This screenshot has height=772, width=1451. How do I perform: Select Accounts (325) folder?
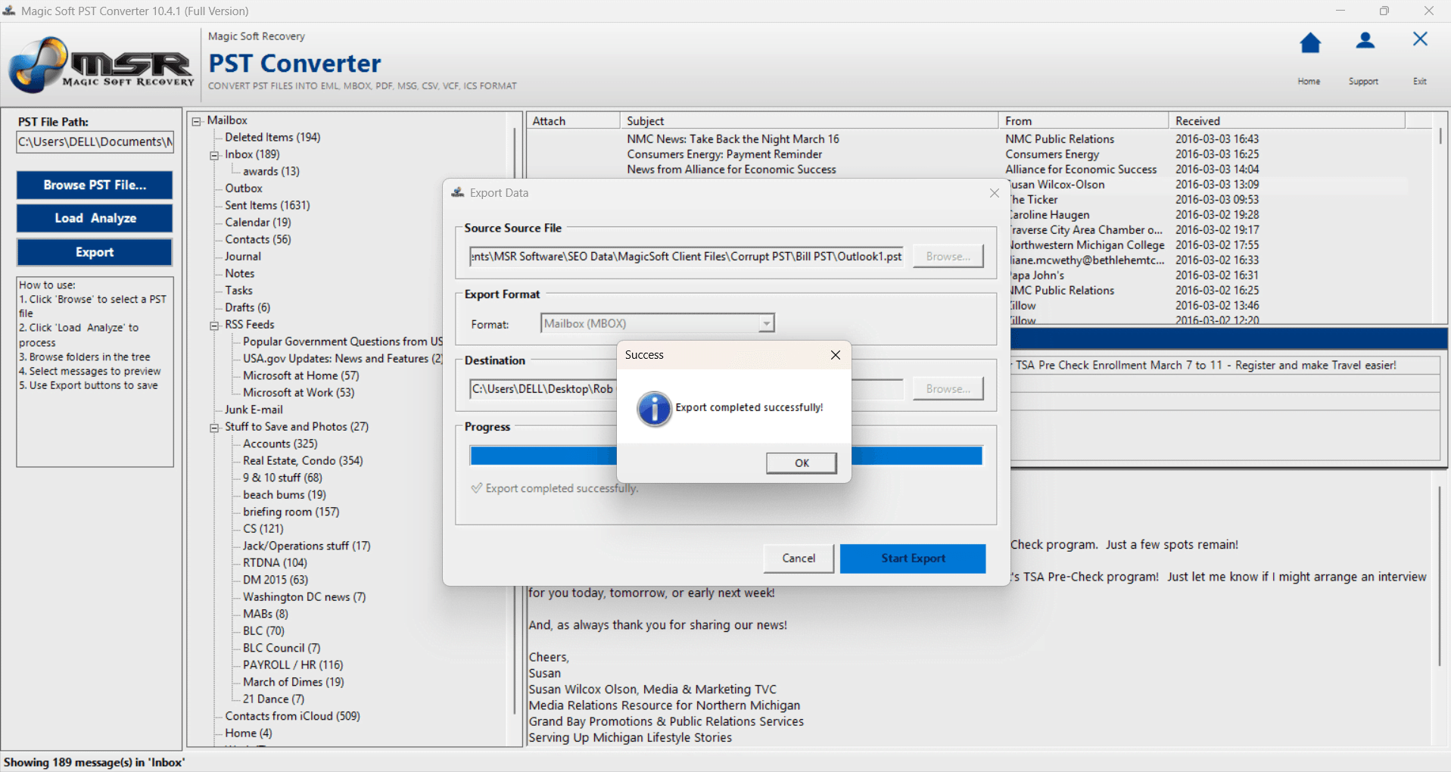coord(280,444)
